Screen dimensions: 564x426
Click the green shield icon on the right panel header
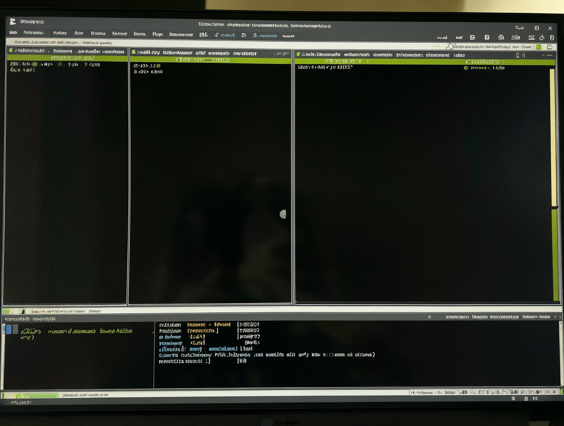[x=298, y=54]
